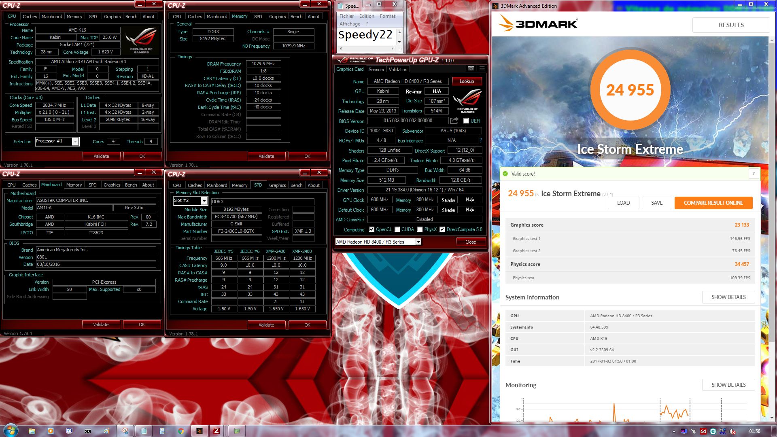
Task: Click the LOAD button in 3DMark
Action: click(x=623, y=203)
